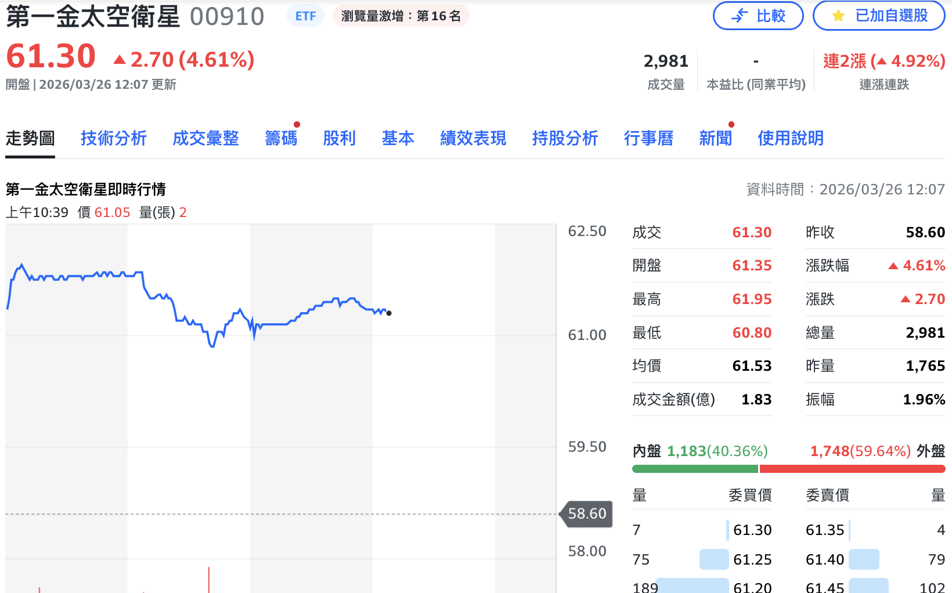Switch to the 技術分析 tab
Image resolution: width=952 pixels, height=593 pixels.
coord(113,139)
